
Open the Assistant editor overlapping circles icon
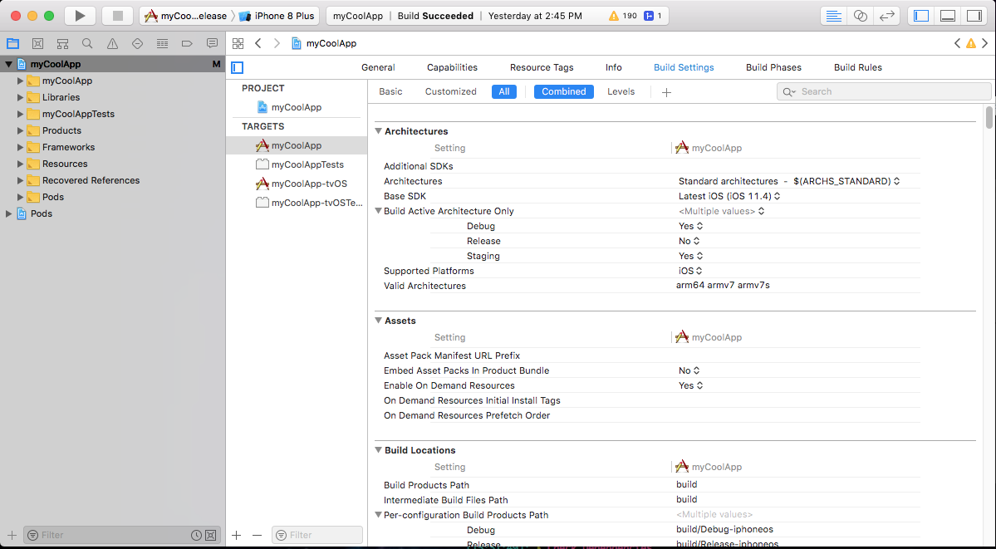pyautogui.click(x=861, y=15)
